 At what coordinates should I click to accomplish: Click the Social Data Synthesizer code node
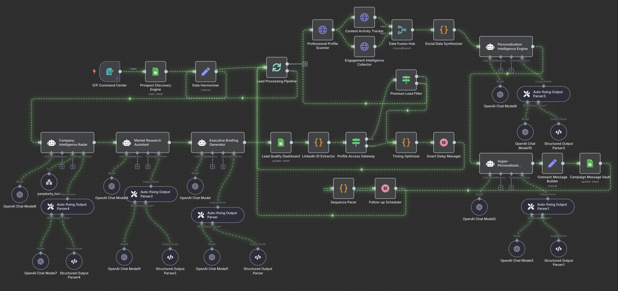444,30
